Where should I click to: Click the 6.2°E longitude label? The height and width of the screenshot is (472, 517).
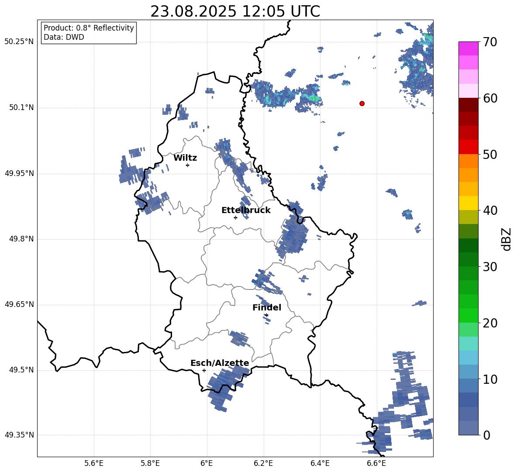click(x=263, y=463)
